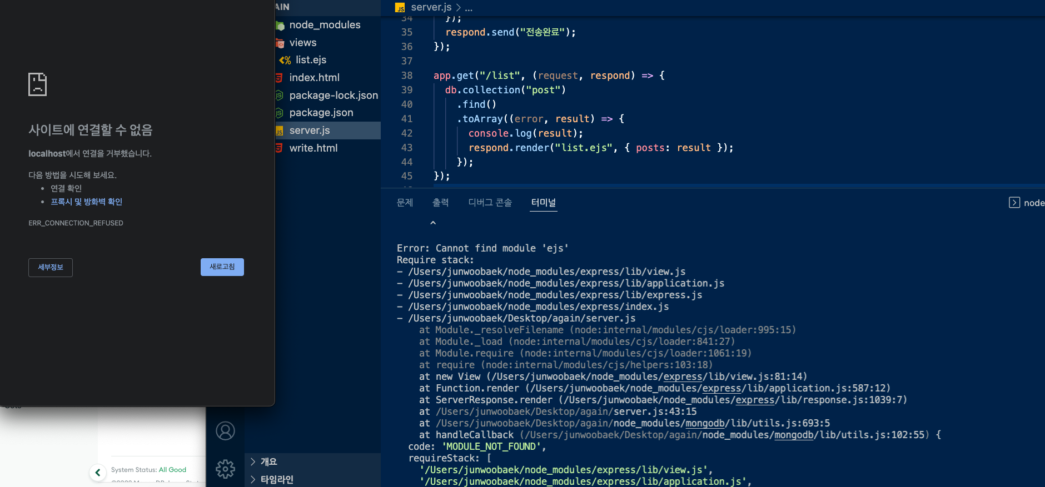Click System Status All Good text
1045x487 pixels.
148,470
